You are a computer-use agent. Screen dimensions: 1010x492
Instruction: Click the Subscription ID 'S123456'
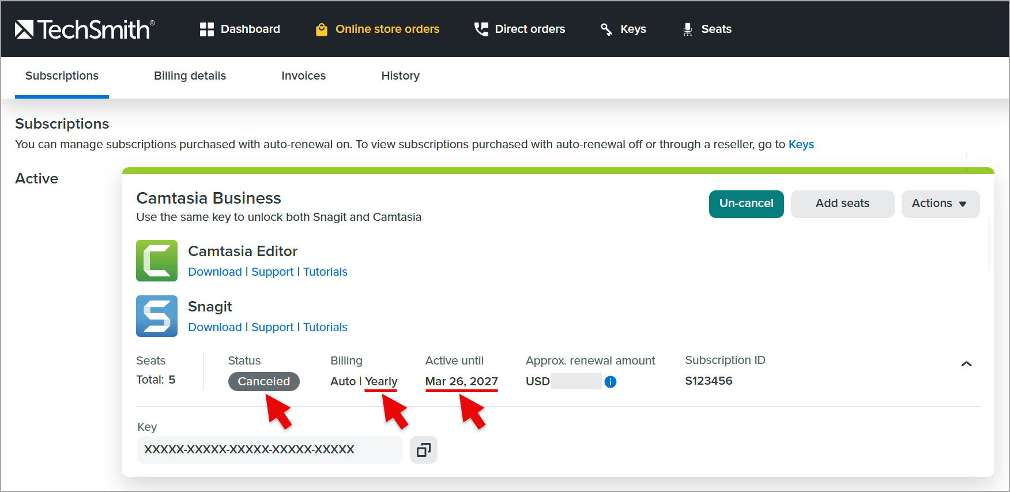[x=708, y=381]
